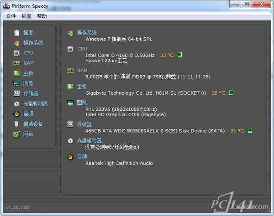Switch to 光盘驱动器 sidebar section
The height and width of the screenshot is (216, 274).
[x=36, y=104]
